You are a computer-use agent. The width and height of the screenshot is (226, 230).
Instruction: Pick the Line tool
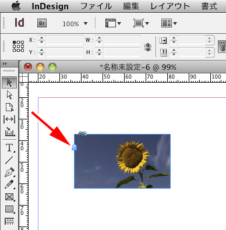[x=9, y=160]
